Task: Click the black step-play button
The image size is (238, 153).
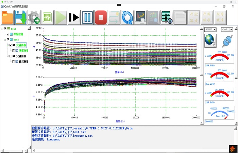Action: click(74, 17)
